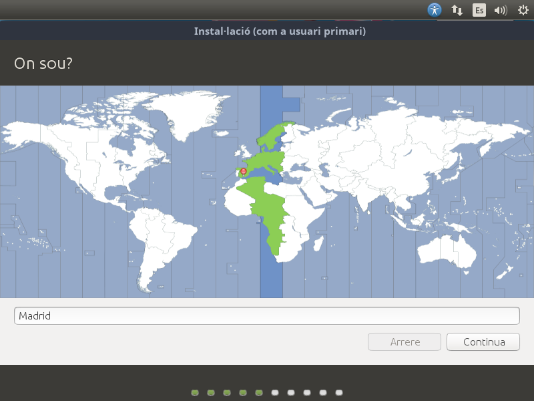Focus the Madrid location text field
534x401 pixels.
coord(266,316)
